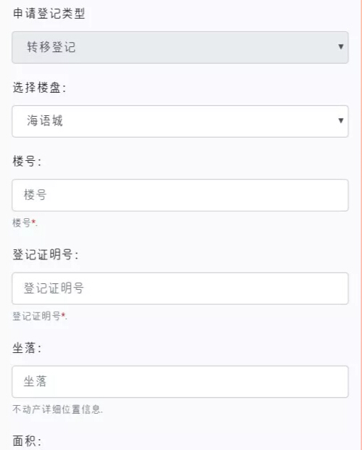
Task: Expand the 海语城 property dropdown
Action: click(x=180, y=121)
